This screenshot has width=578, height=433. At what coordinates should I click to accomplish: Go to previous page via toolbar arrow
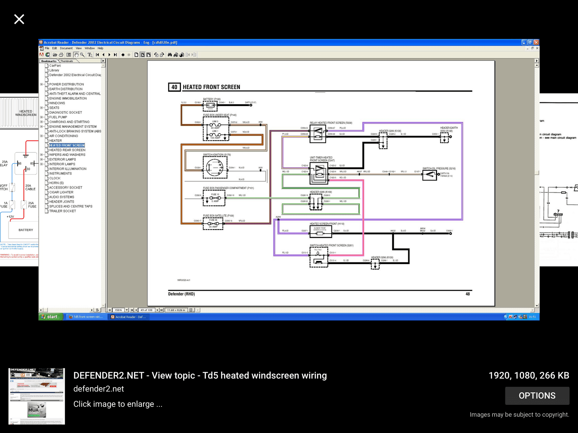[103, 55]
